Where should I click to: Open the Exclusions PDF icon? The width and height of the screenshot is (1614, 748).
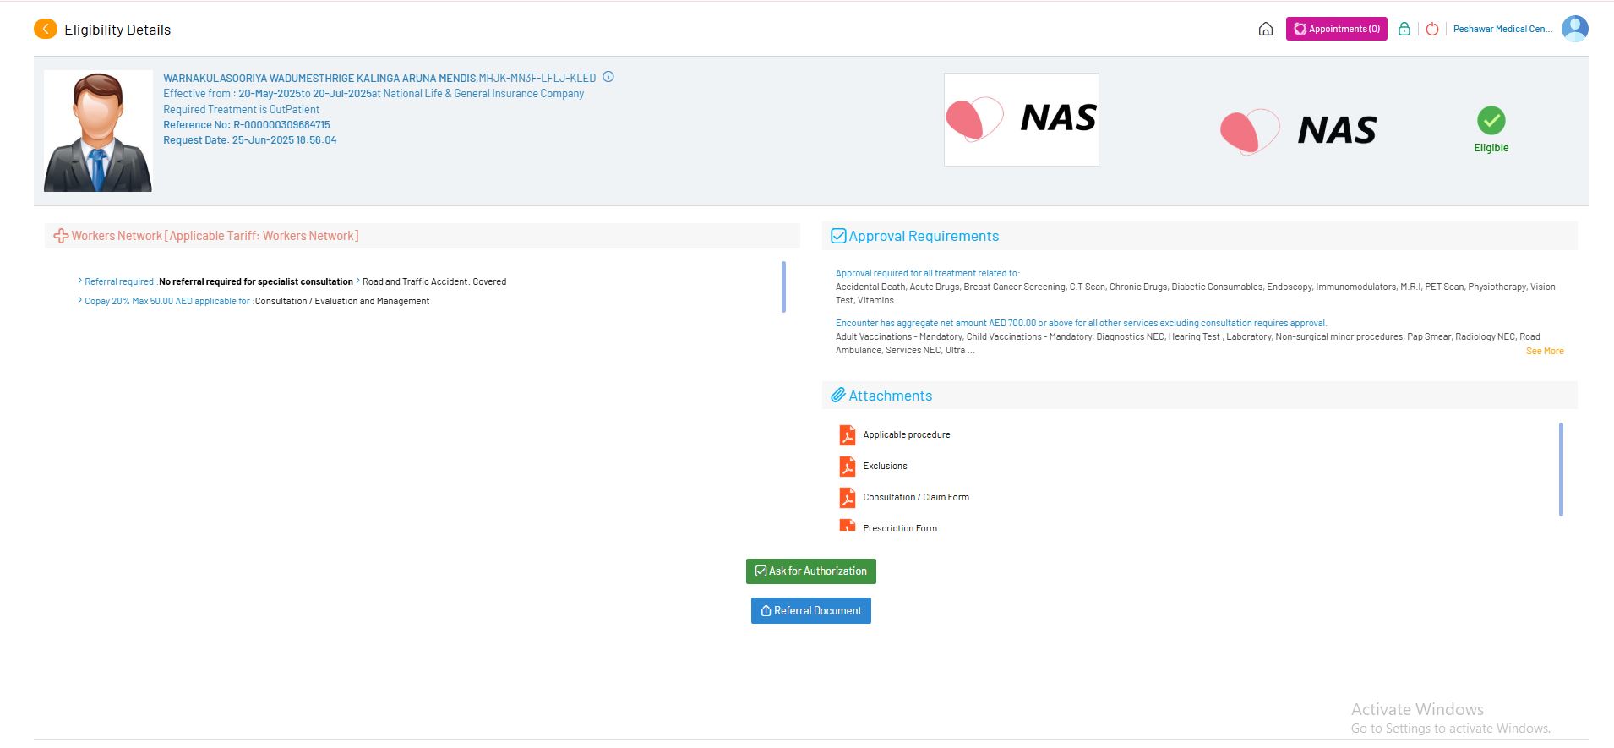click(847, 466)
